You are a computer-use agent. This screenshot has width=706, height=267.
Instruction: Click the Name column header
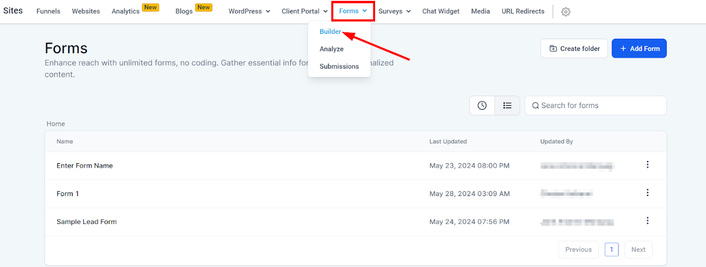65,142
